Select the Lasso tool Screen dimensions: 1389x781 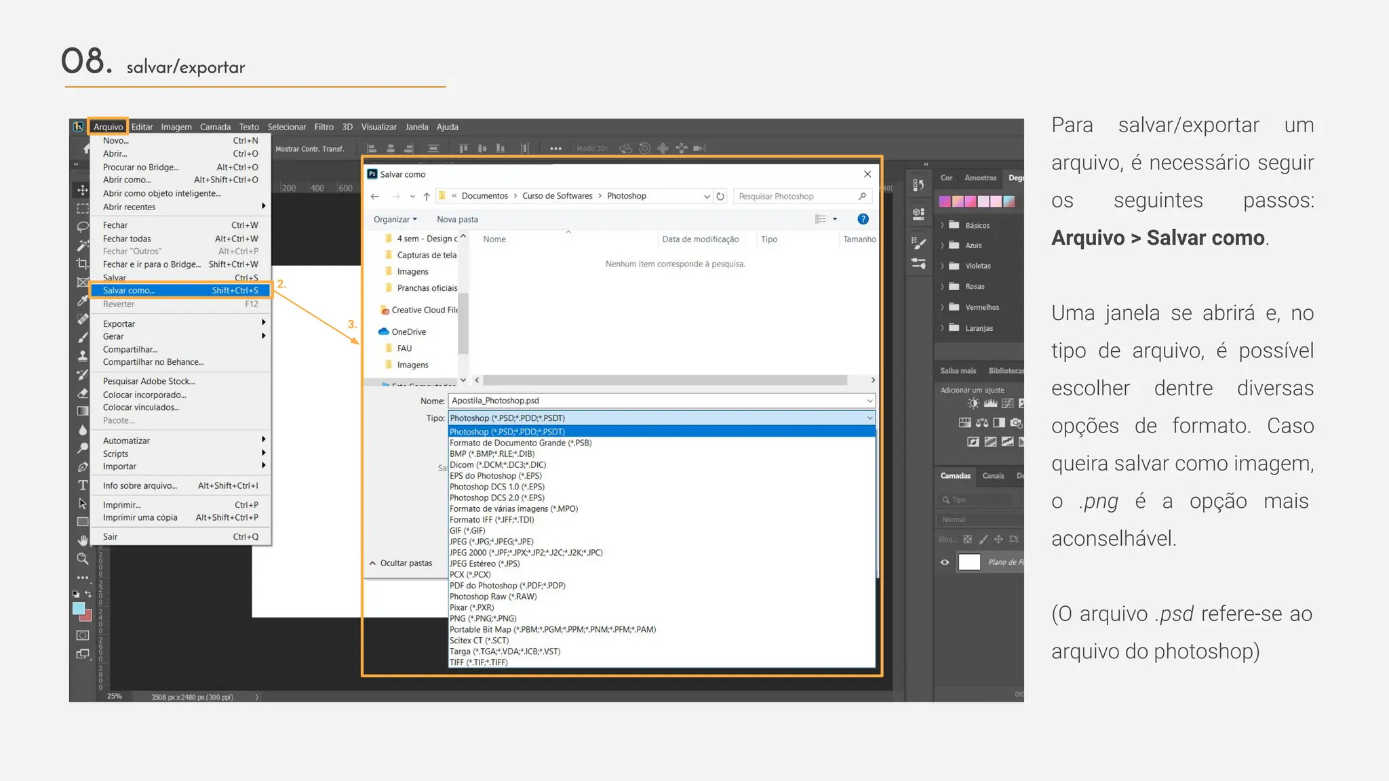(x=83, y=226)
